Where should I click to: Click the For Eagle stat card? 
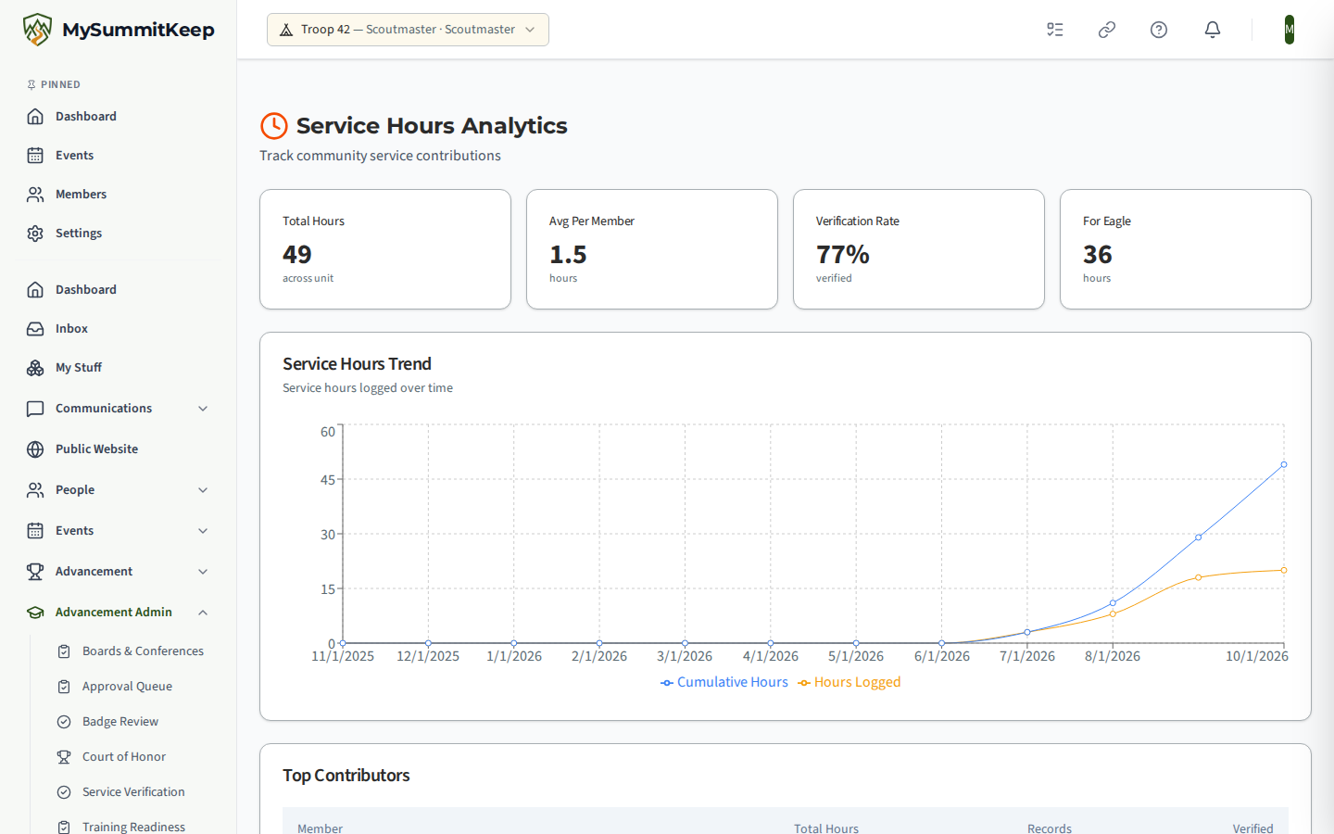1186,249
